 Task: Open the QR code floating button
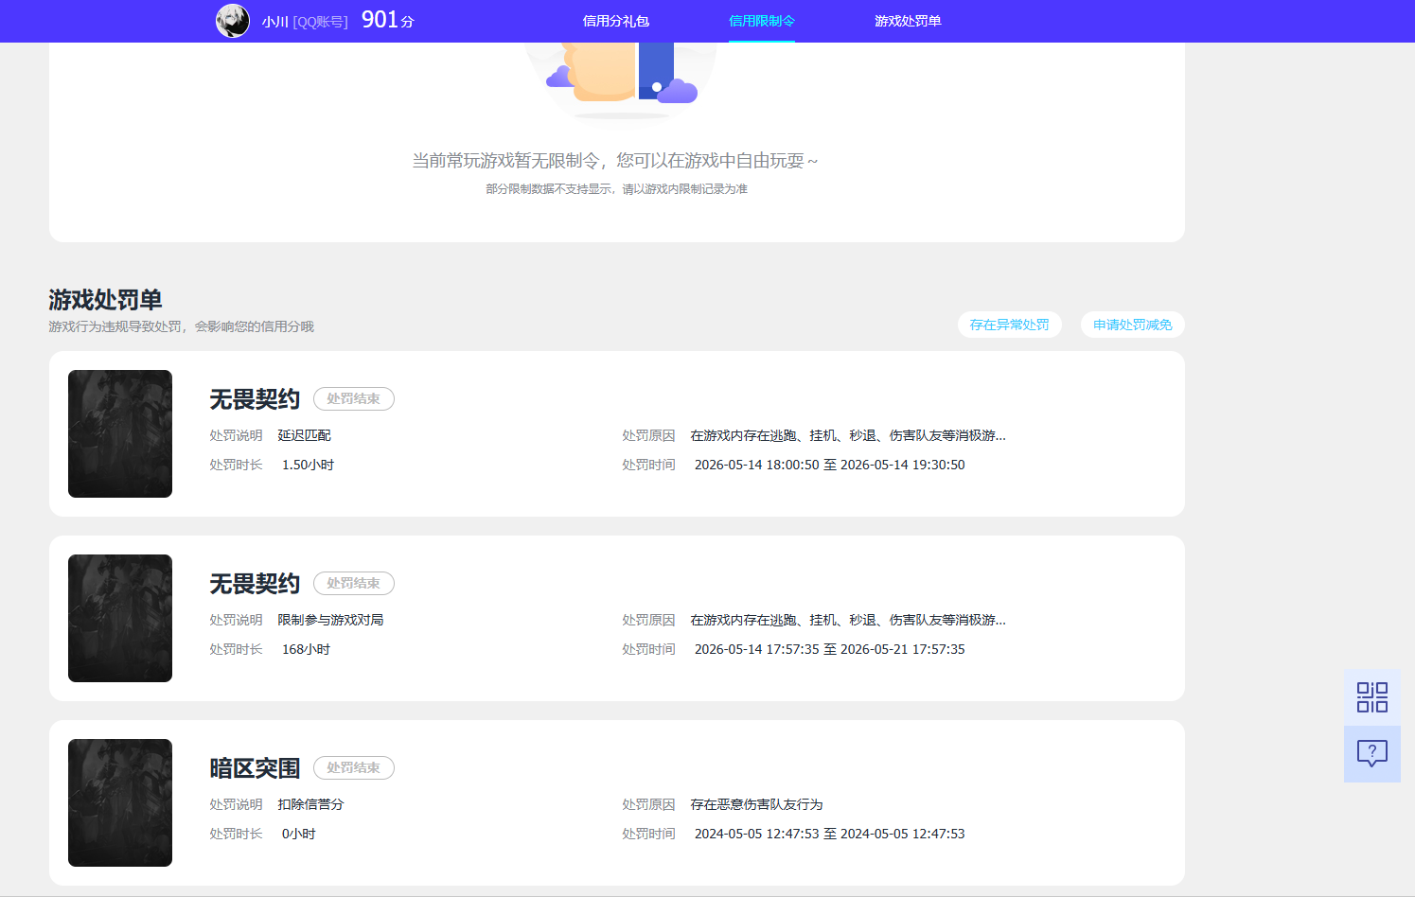coord(1372,697)
